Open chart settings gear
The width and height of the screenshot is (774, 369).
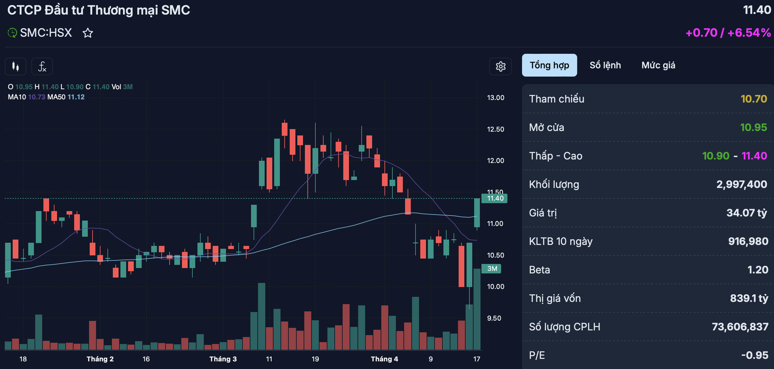(x=500, y=66)
